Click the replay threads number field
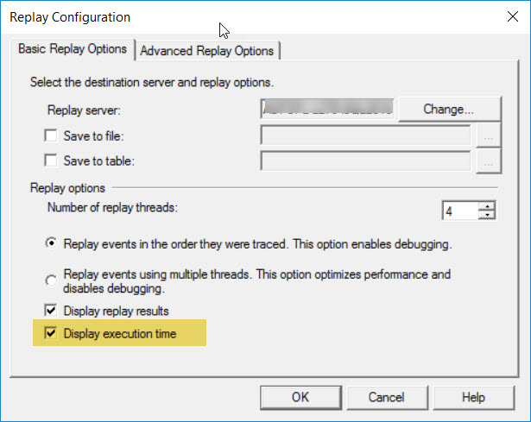The height and width of the screenshot is (422, 531). pyautogui.click(x=459, y=211)
